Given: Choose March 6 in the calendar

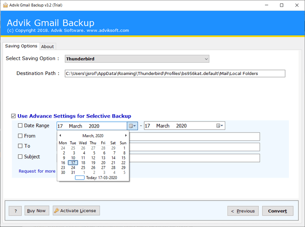Looking at the screenshot, I should point(104,153).
